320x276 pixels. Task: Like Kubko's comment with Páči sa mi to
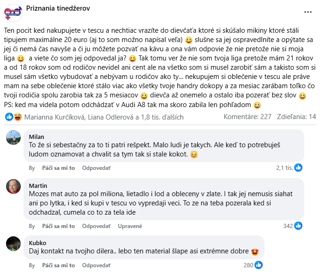coord(58,265)
